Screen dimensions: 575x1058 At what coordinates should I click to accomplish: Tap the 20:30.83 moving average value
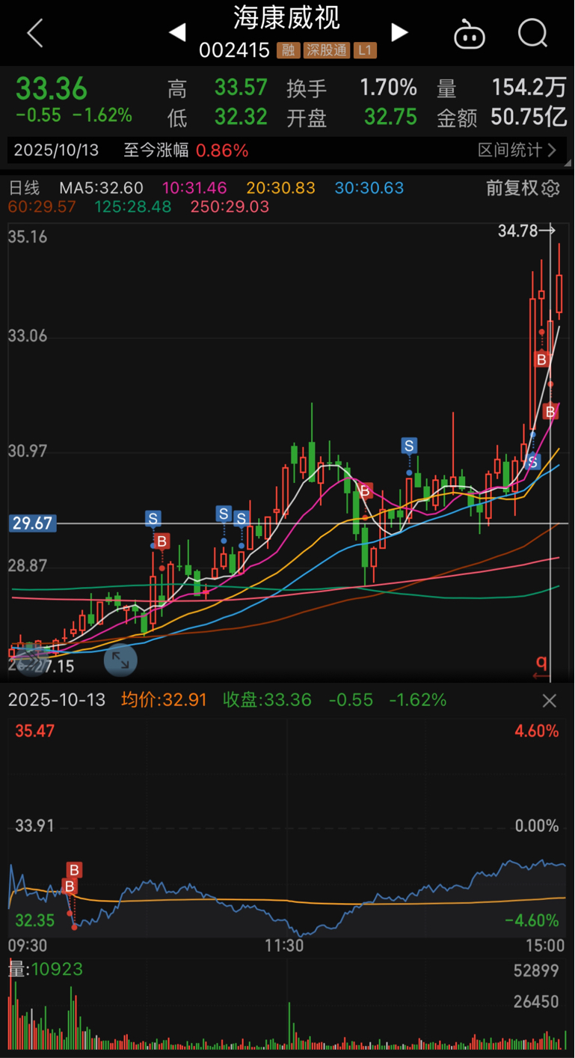[x=281, y=188]
